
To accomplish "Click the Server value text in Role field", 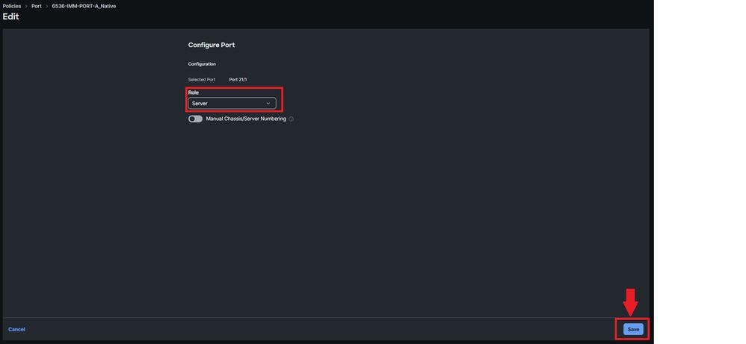I will click(x=200, y=103).
